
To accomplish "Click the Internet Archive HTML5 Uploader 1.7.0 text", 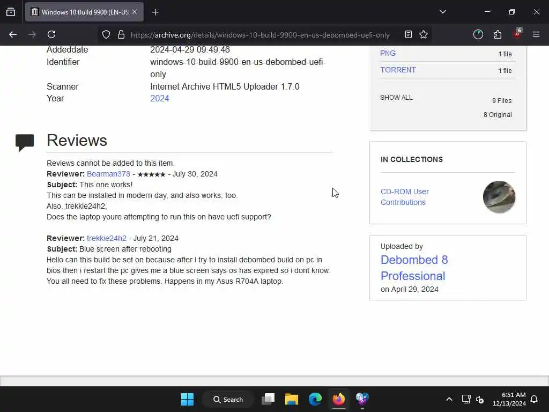I will pyautogui.click(x=225, y=86).
